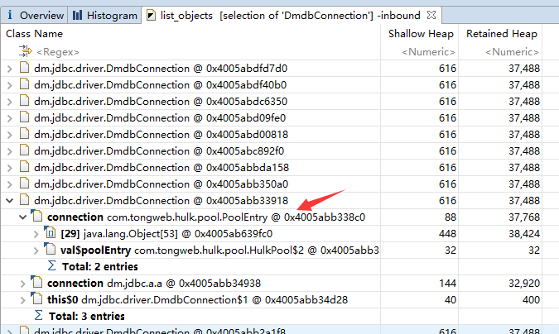The height and width of the screenshot is (334, 559).
Task: Click object icon of DmdbConnection @ 0x4005abd00818
Action: pyautogui.click(x=24, y=133)
